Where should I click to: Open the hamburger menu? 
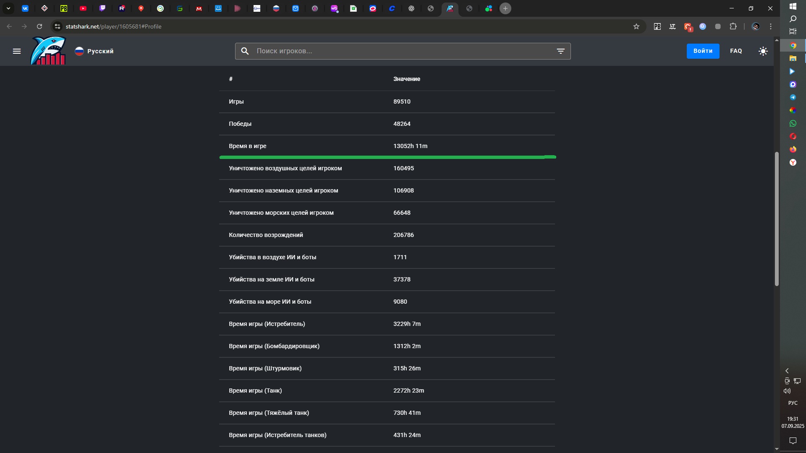coord(17,51)
